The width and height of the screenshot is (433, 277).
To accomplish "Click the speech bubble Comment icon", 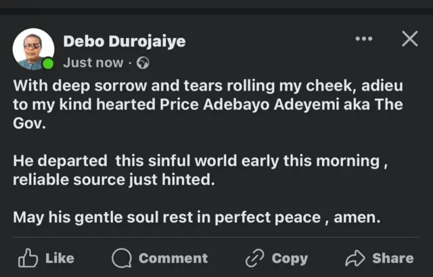I will [122, 258].
